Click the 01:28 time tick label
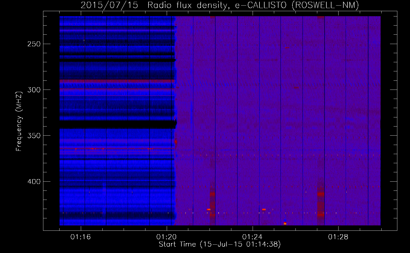 338,237
